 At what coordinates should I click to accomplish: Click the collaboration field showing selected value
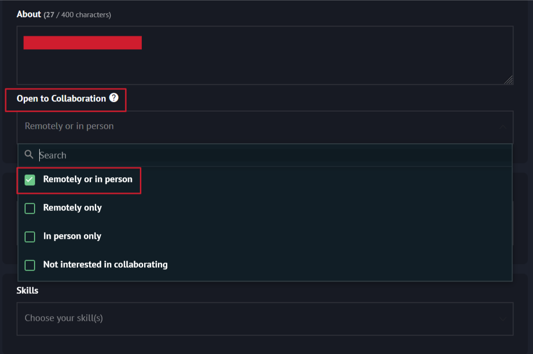(x=237, y=127)
